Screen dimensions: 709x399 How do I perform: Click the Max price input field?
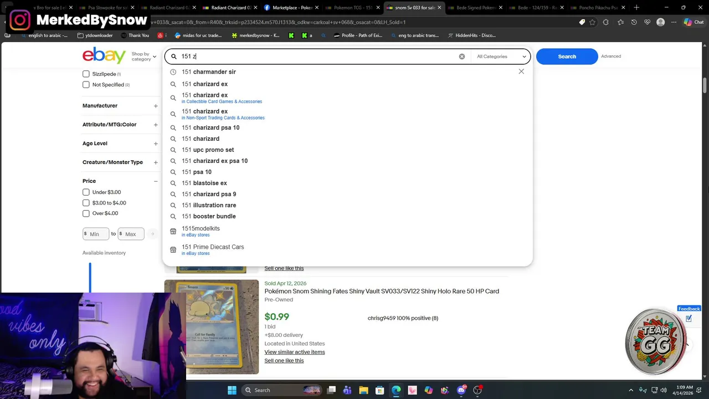(131, 234)
